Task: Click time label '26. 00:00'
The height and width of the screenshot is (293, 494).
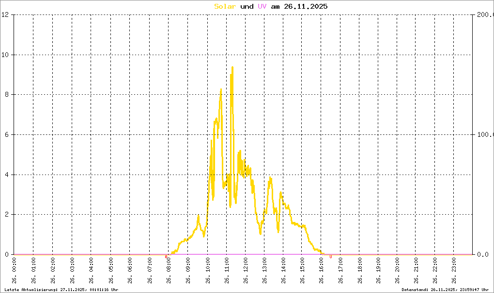Action: [x=14, y=270]
